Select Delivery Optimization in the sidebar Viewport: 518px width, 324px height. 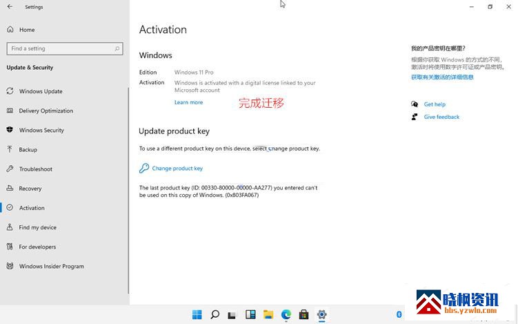click(46, 111)
